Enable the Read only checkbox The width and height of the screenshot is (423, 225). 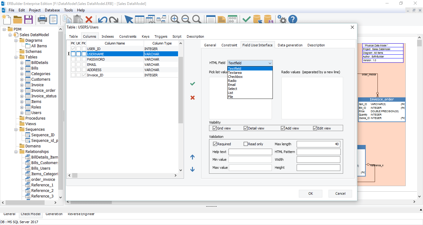[246, 144]
